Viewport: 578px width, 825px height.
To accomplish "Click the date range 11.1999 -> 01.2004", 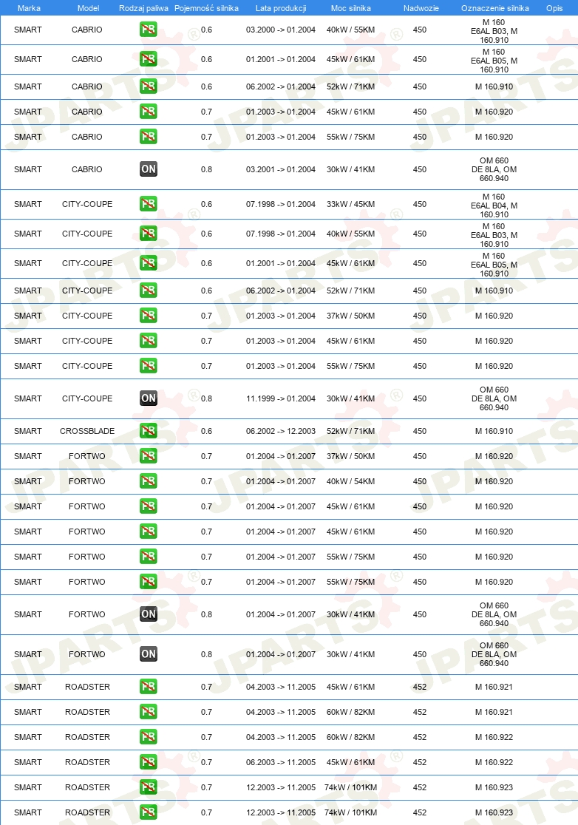I will pyautogui.click(x=281, y=398).
